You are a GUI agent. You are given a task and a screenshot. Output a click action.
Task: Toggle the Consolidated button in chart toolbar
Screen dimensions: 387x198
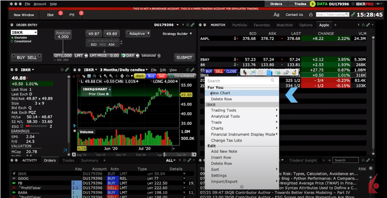[x=182, y=76]
